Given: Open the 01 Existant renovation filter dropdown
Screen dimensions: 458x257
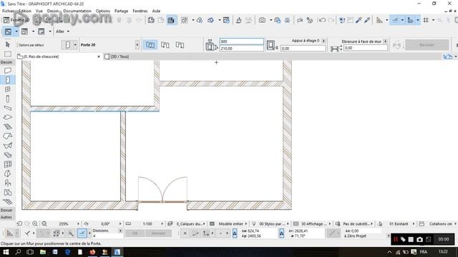Looking at the screenshot, I should [402, 223].
